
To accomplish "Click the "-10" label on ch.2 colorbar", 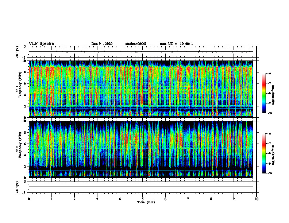I will pyautogui.click(x=270, y=173).
